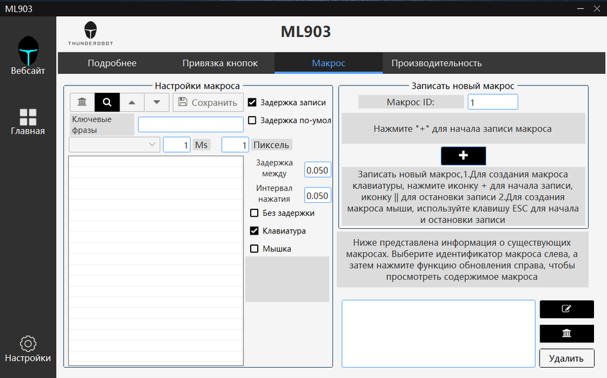This screenshot has width=607, height=378.
Task: Uncheck Клавиатура checkbox
Action: pos(255,231)
